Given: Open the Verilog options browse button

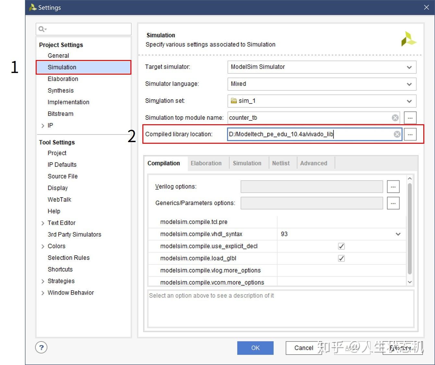Looking at the screenshot, I should click(x=393, y=187).
